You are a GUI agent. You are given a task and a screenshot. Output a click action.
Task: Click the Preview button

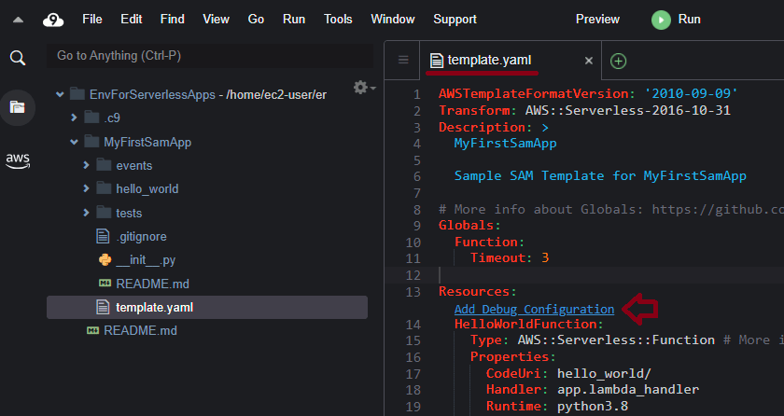(597, 20)
